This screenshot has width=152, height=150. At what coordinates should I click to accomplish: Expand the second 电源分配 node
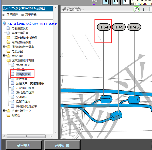point(4,55)
